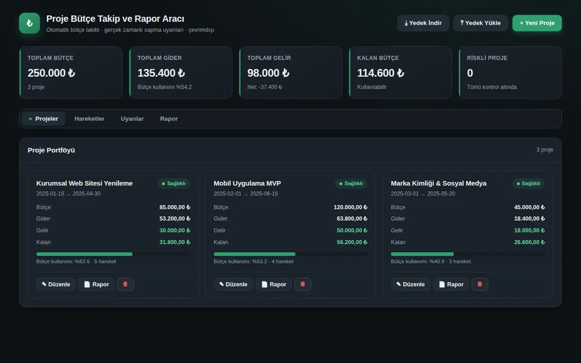Image resolution: width=581 pixels, height=363 pixels.
Task: Click the Net: -37.400 ₺ text
Action: [x=265, y=87]
